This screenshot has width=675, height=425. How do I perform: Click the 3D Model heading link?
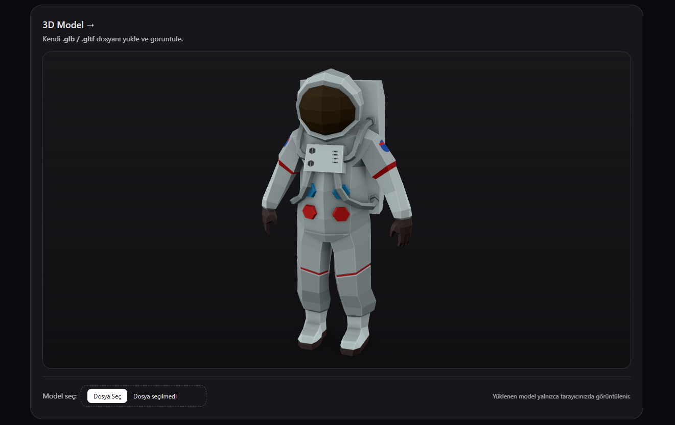pos(69,25)
